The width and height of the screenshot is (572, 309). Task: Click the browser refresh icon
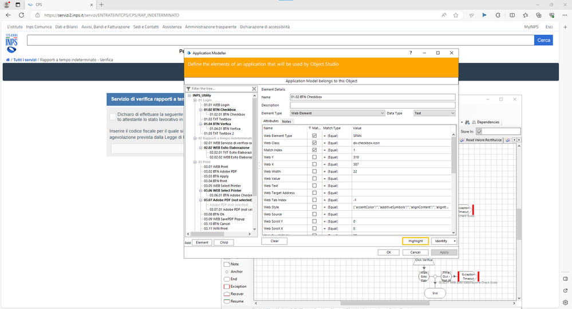(21, 15)
